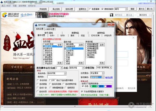156x111 pixels.
Task: Uncheck the 刺探情报 checkbox
Action: 44,59
